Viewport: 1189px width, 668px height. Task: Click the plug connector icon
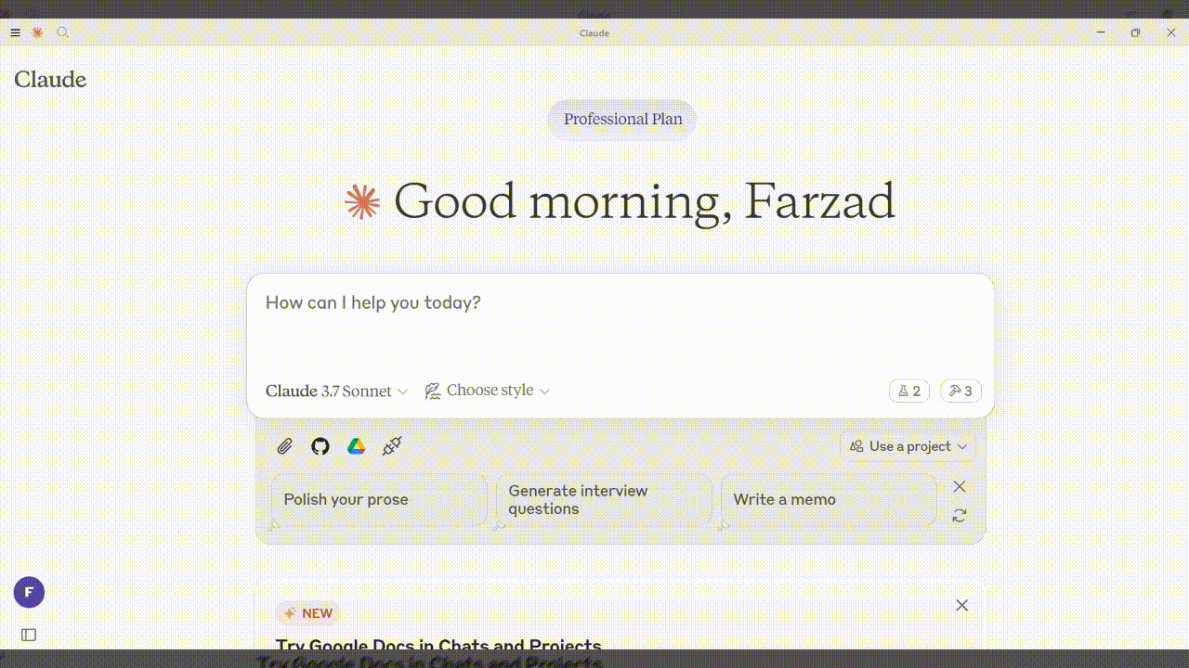[x=392, y=446]
